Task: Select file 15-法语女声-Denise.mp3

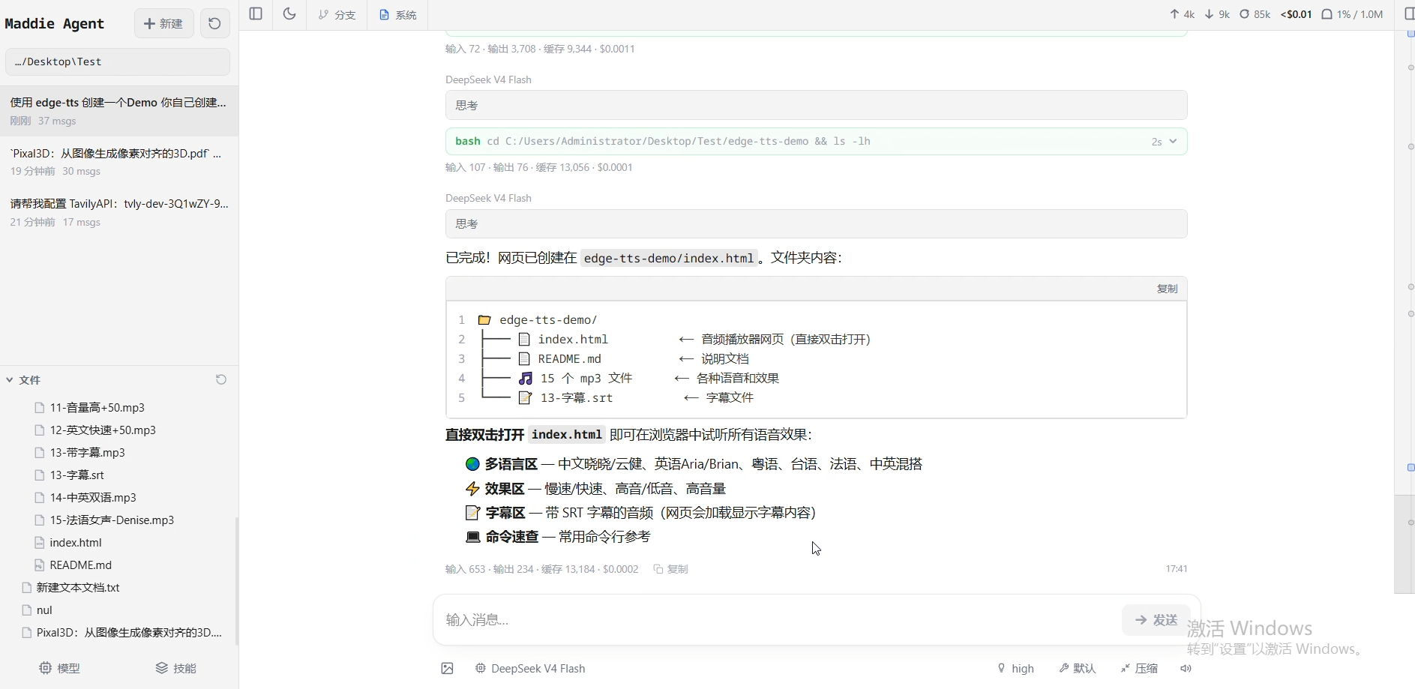Action: pyautogui.click(x=112, y=520)
